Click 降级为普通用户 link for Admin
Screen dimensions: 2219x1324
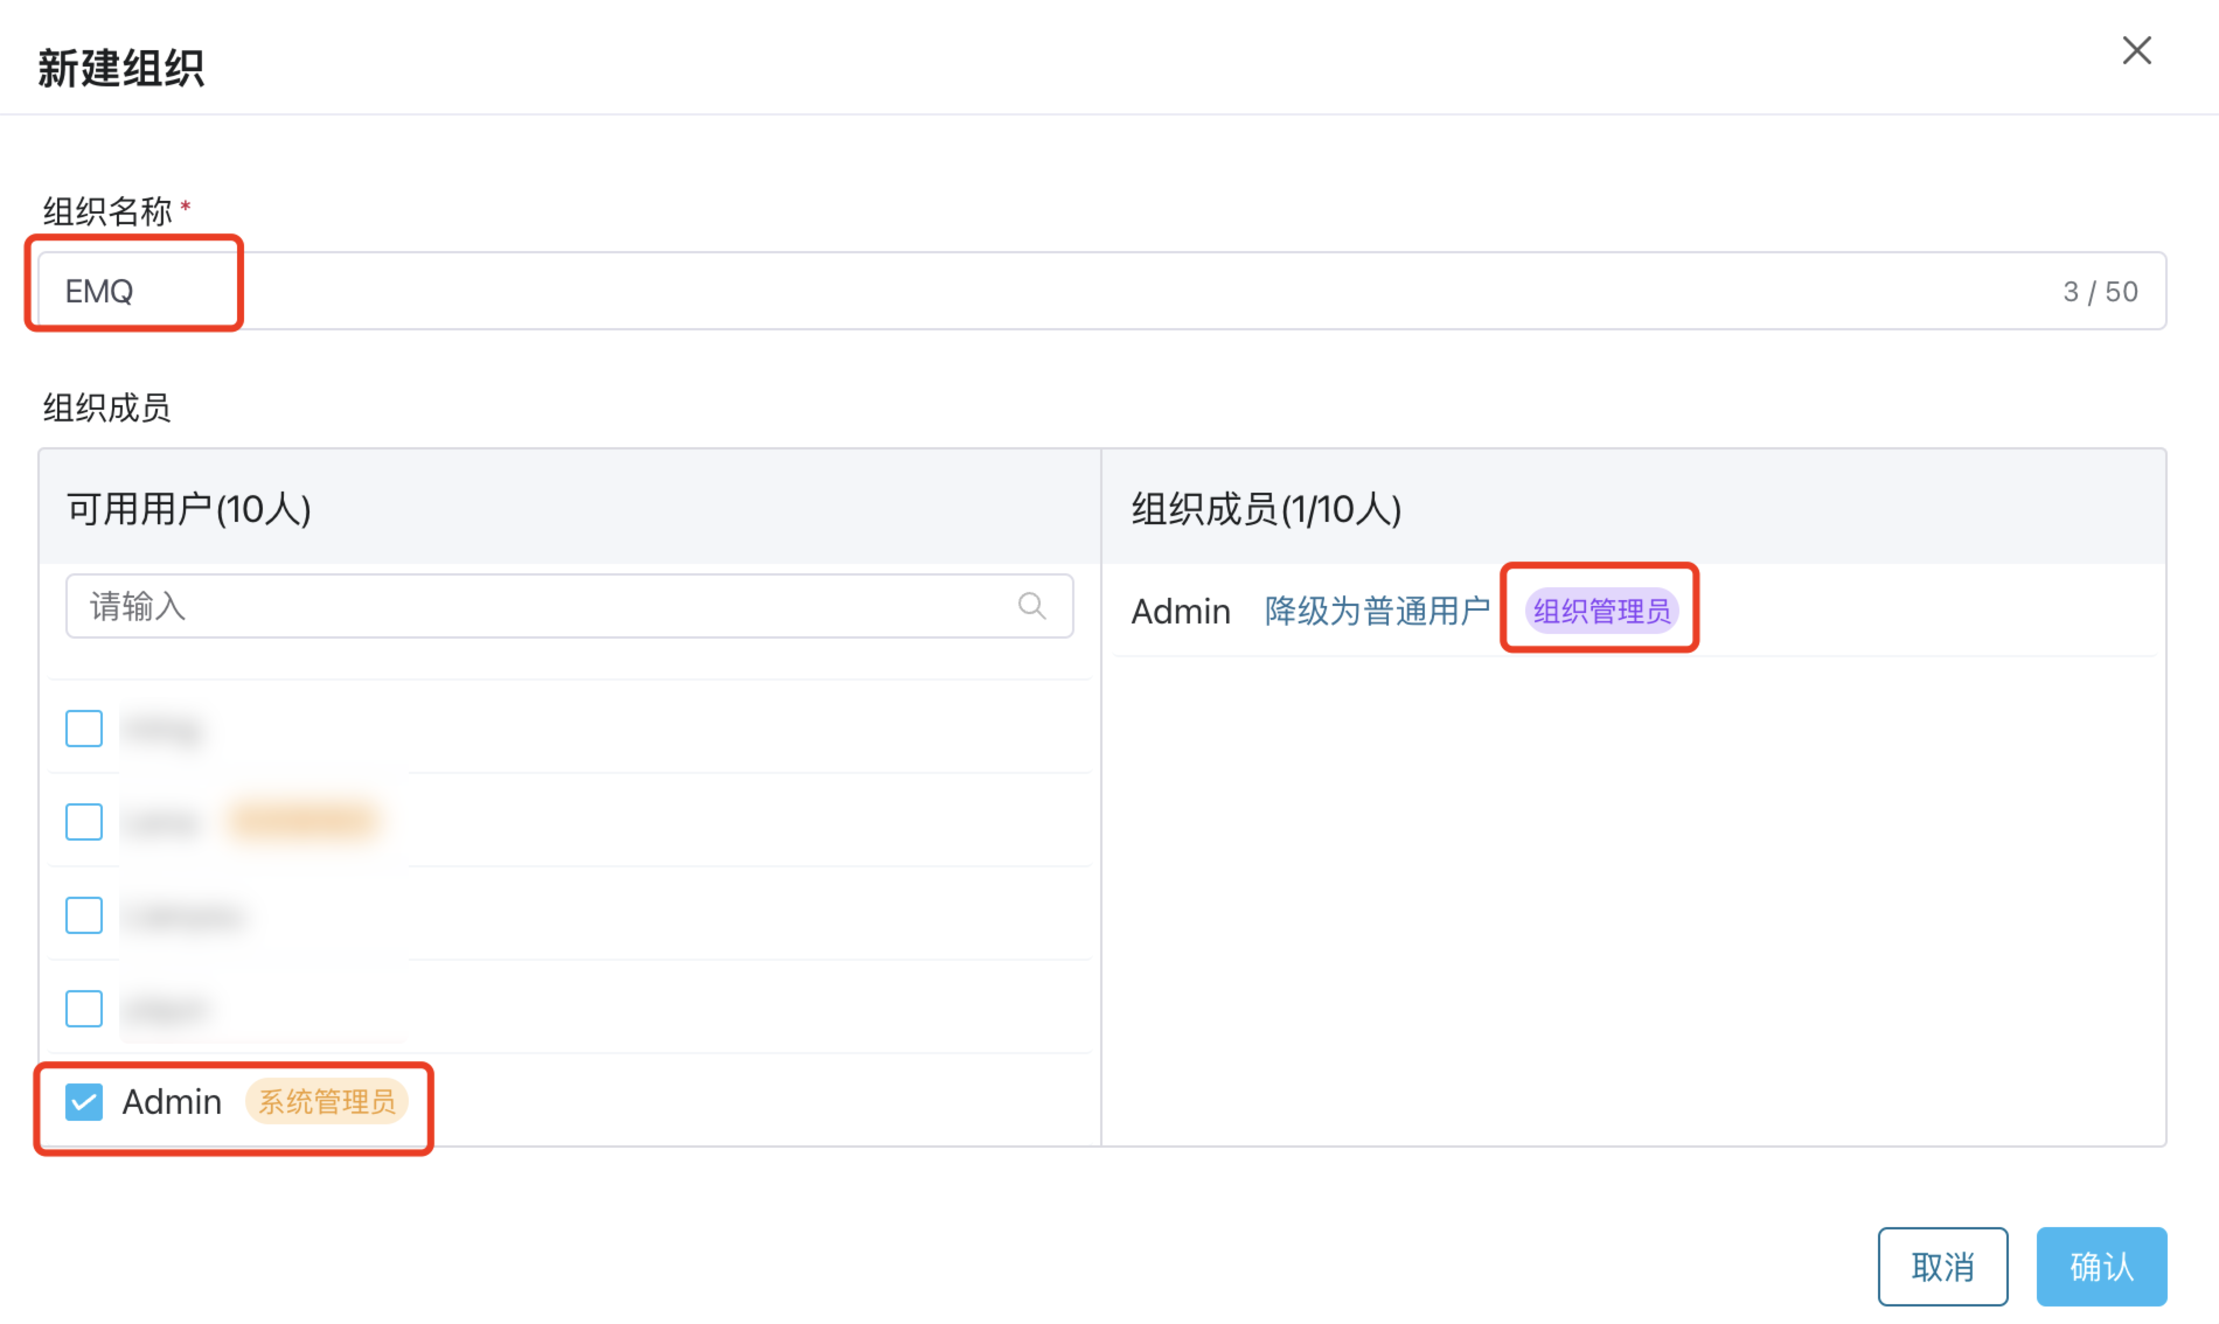coord(1376,611)
